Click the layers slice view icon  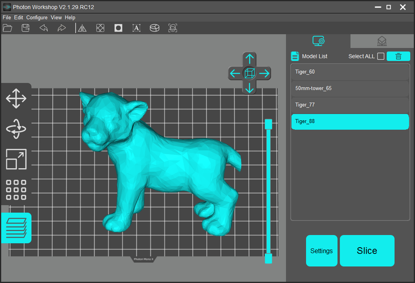coord(16,228)
